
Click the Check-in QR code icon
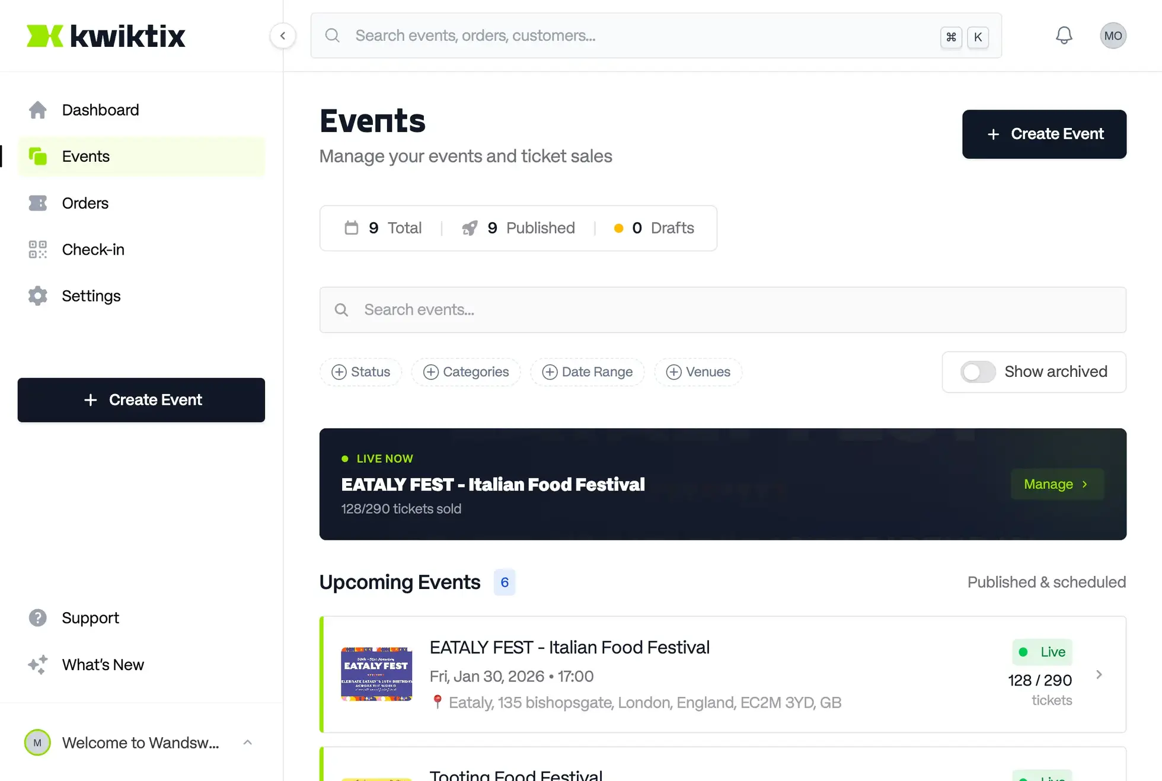37,249
